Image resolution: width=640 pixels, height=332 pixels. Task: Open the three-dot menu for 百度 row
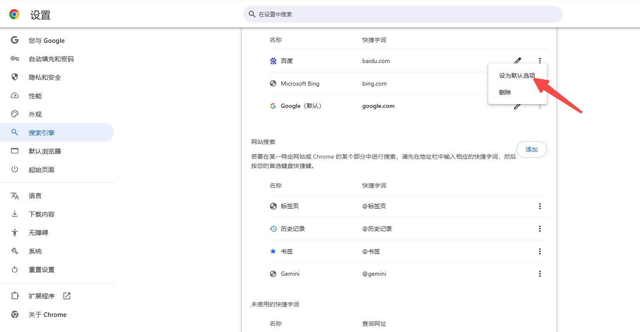[x=540, y=61]
